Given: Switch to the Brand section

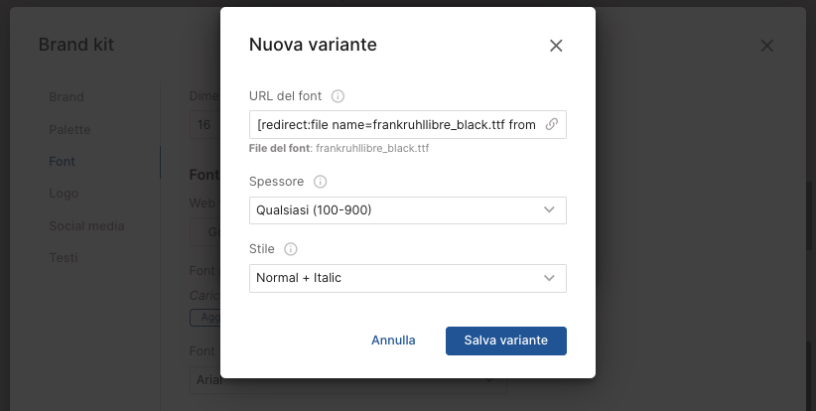Looking at the screenshot, I should [67, 97].
